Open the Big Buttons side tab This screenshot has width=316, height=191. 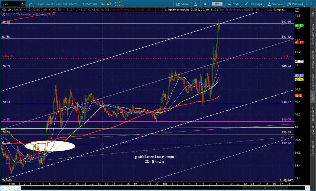313,81
